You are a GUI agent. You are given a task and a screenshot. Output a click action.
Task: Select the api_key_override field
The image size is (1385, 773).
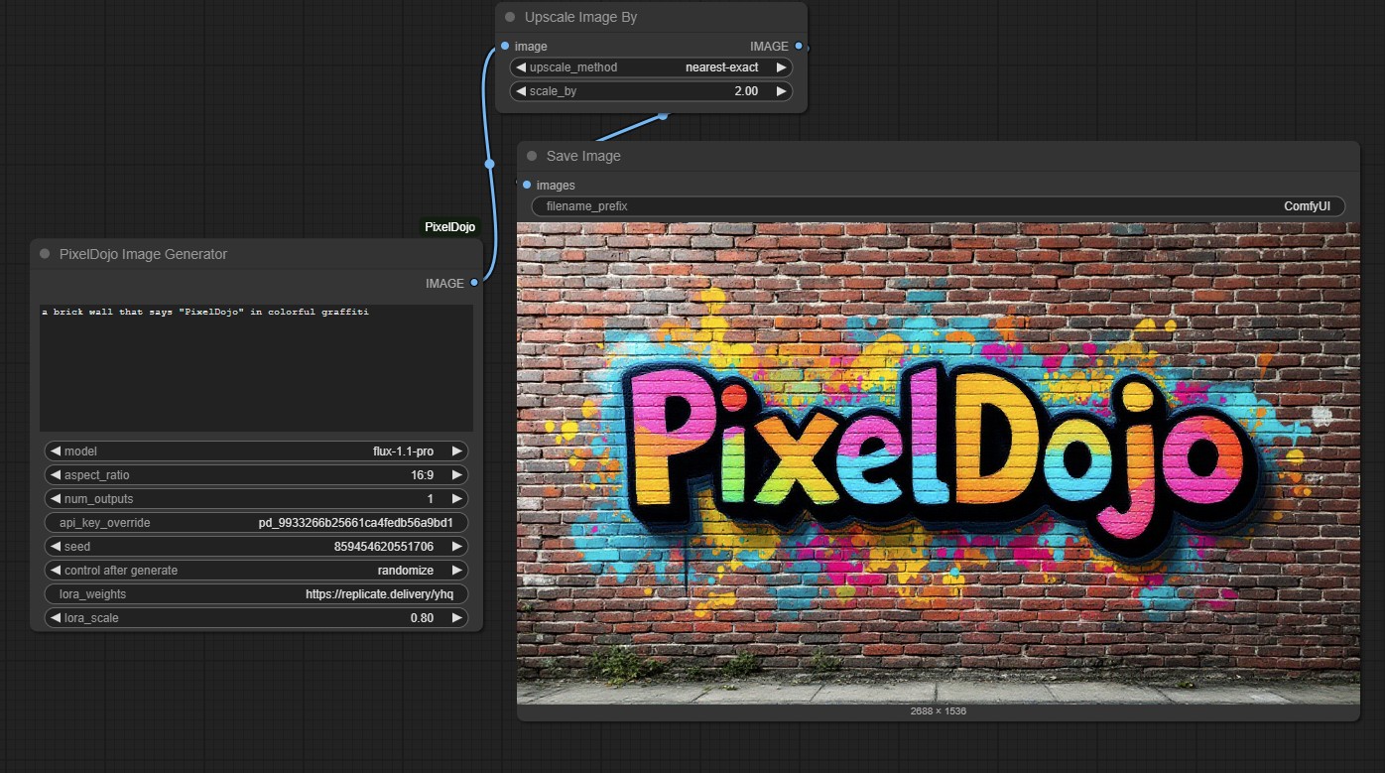[256, 522]
